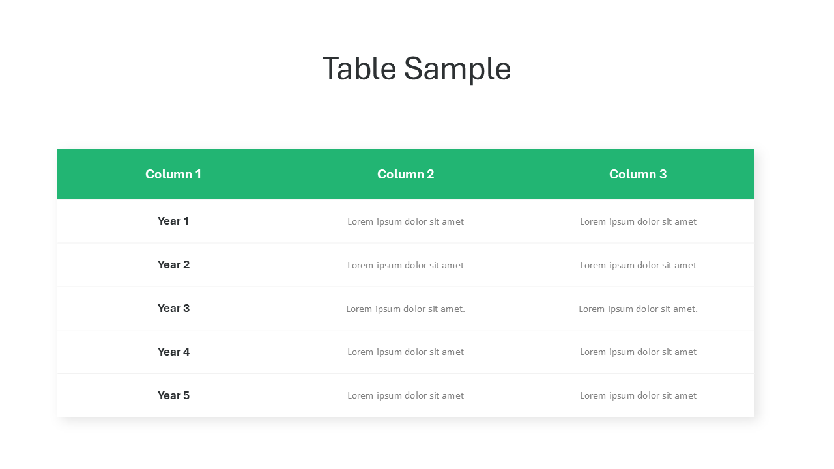Click the Column 3 header cell
The image size is (834, 469).
pyautogui.click(x=638, y=174)
